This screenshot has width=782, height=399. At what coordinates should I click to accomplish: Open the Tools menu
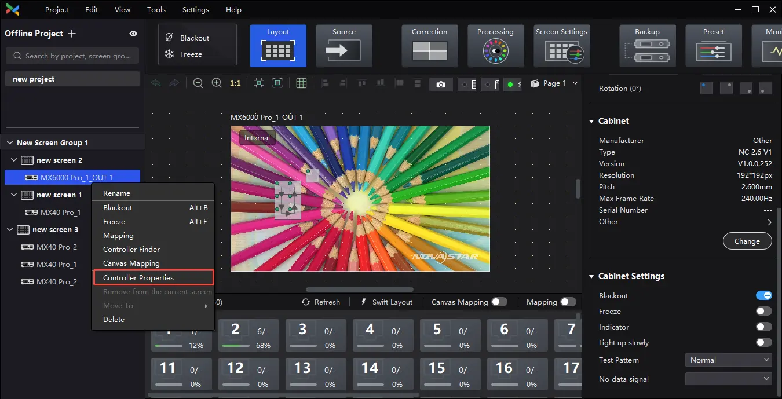[x=156, y=10]
